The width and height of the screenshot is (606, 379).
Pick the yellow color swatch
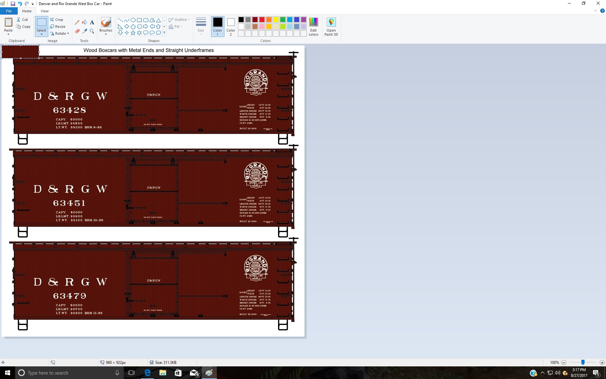click(x=276, y=20)
